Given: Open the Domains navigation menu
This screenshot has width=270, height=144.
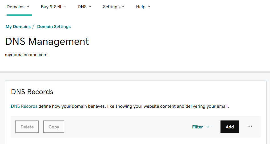Looking at the screenshot, I should click(x=18, y=7).
